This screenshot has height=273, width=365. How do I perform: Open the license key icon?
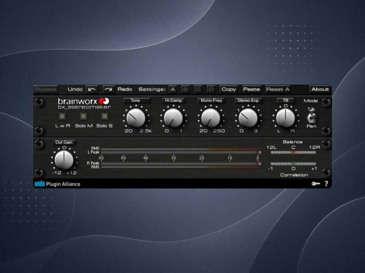[316, 184]
